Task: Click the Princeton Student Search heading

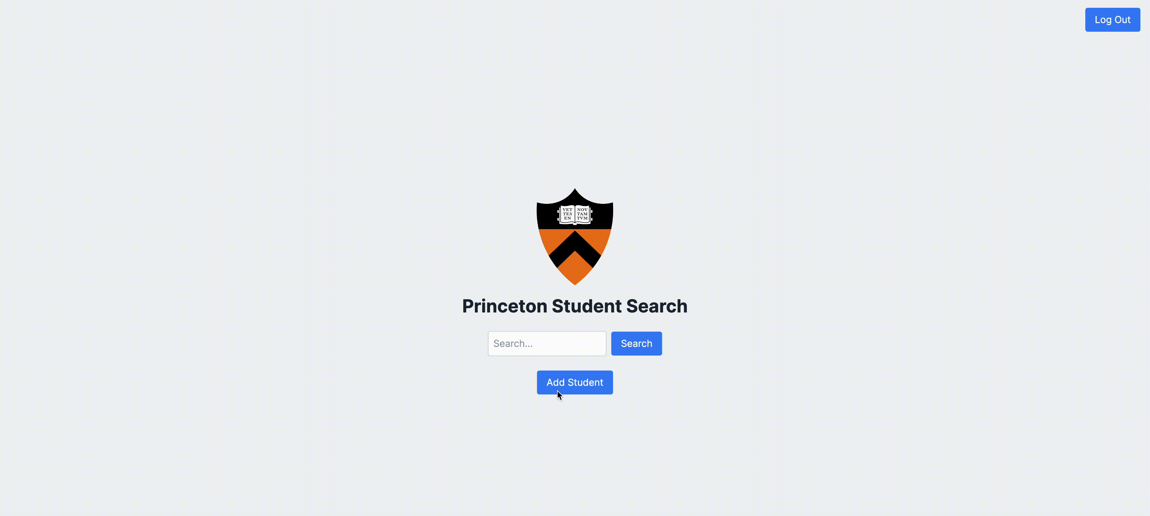Action: click(x=575, y=306)
